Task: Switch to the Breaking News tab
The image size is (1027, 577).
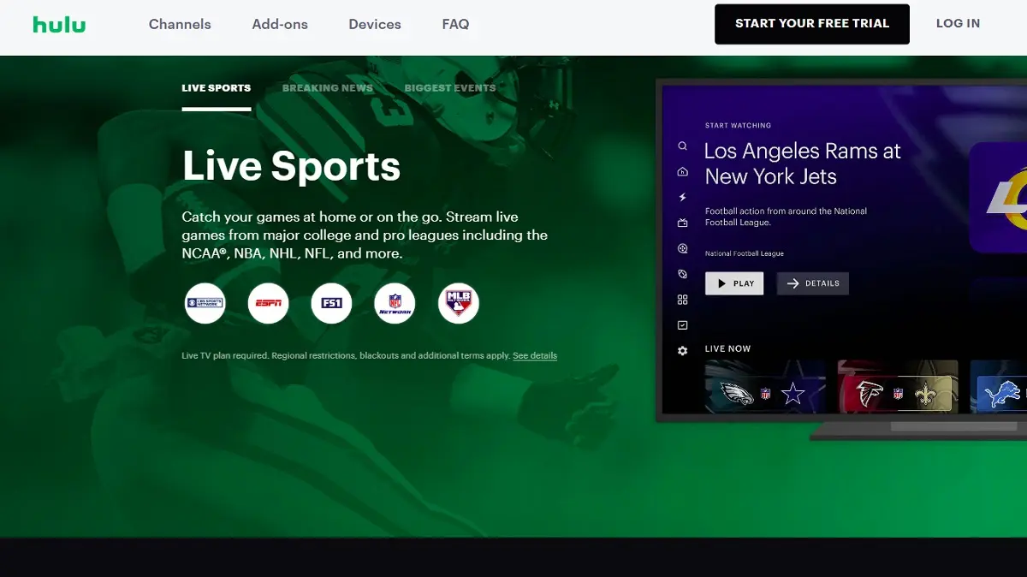Action: click(x=328, y=88)
